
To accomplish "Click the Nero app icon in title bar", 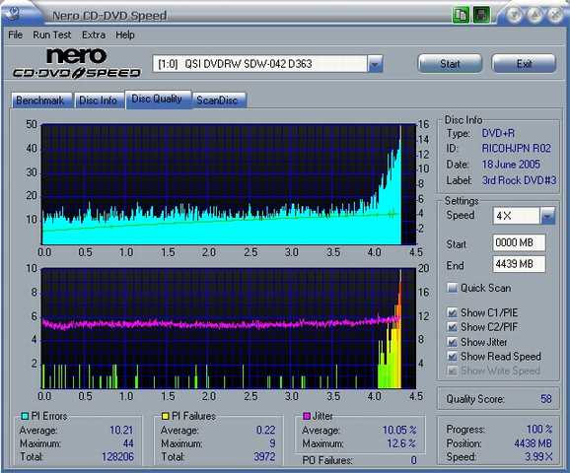I will click(14, 13).
